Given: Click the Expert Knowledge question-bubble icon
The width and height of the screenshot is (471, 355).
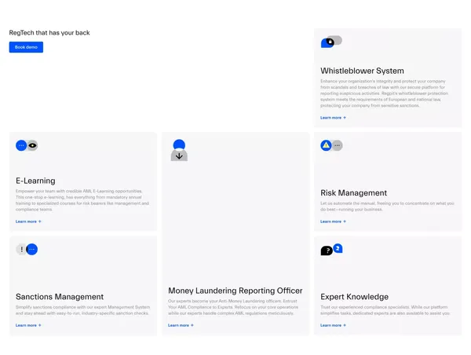Looking at the screenshot, I should 327,251.
